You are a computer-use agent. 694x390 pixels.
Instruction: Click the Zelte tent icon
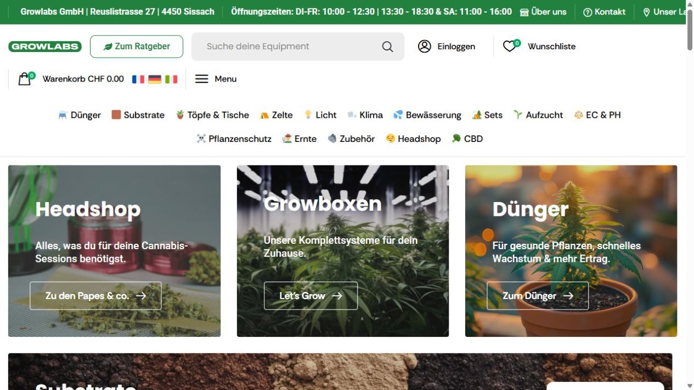click(x=264, y=115)
